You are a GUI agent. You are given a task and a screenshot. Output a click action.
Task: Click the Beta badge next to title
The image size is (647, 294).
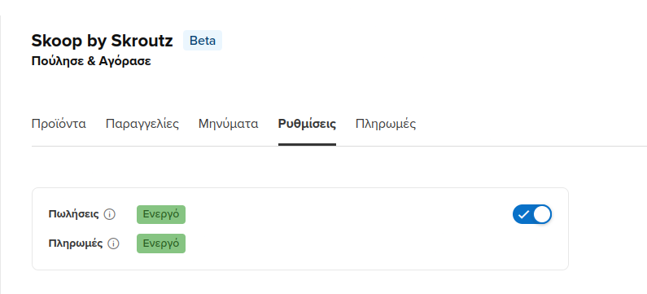pyautogui.click(x=203, y=41)
